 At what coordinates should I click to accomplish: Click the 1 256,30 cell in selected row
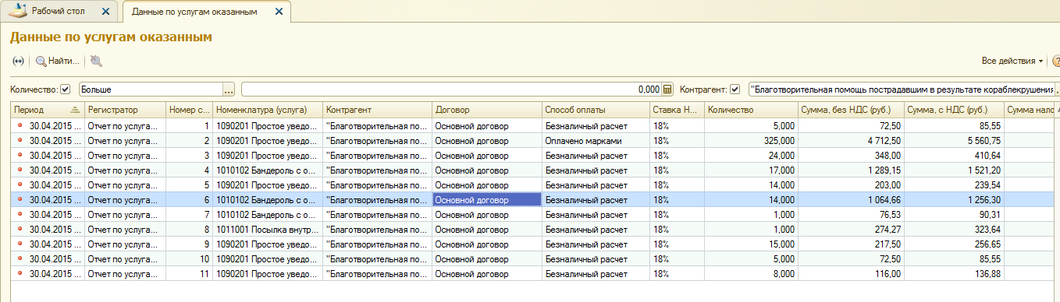pyautogui.click(x=954, y=199)
